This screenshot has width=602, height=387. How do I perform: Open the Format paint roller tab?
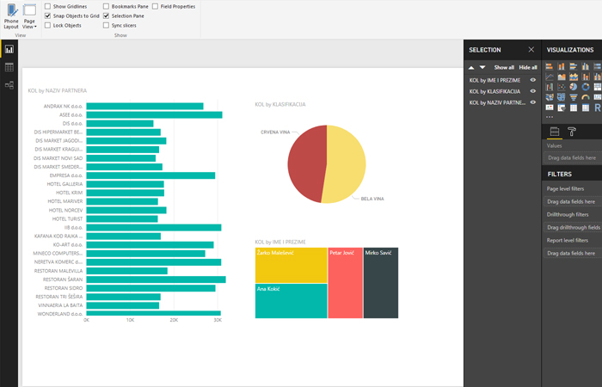coord(571,132)
